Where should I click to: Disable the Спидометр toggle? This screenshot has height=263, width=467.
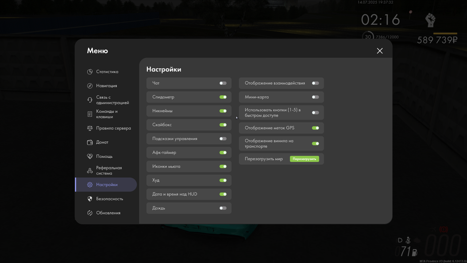tap(223, 97)
